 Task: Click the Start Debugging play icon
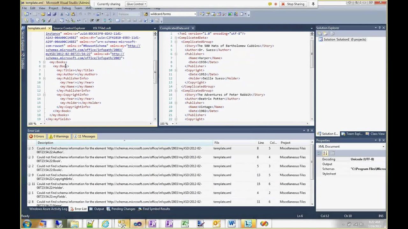114,14
